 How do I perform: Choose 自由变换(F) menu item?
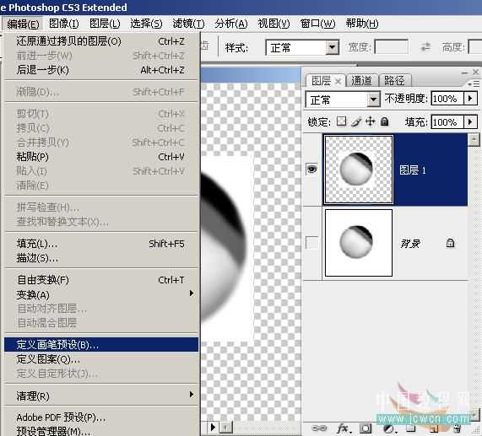tap(101, 280)
